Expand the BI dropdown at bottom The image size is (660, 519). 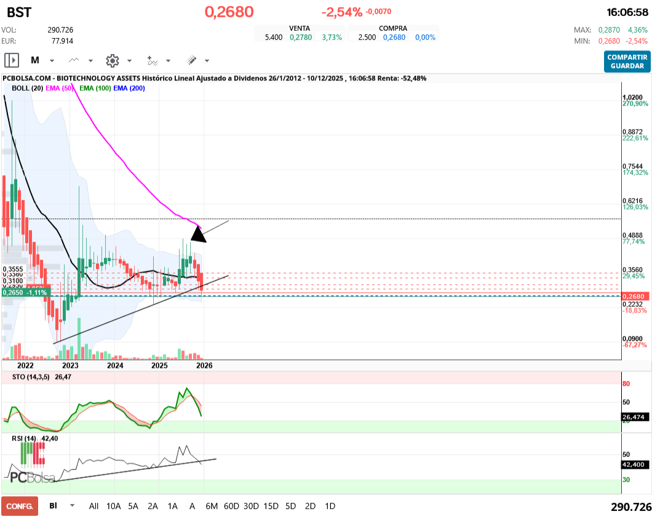click(73, 506)
